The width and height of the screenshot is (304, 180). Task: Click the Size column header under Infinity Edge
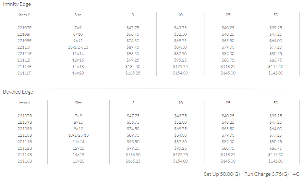coord(78,15)
